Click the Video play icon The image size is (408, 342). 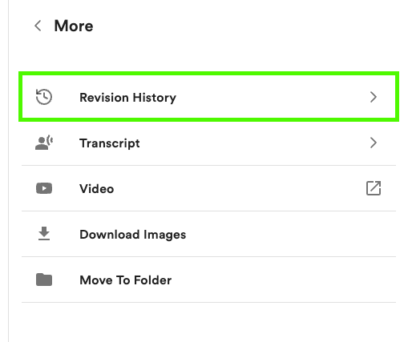44,188
